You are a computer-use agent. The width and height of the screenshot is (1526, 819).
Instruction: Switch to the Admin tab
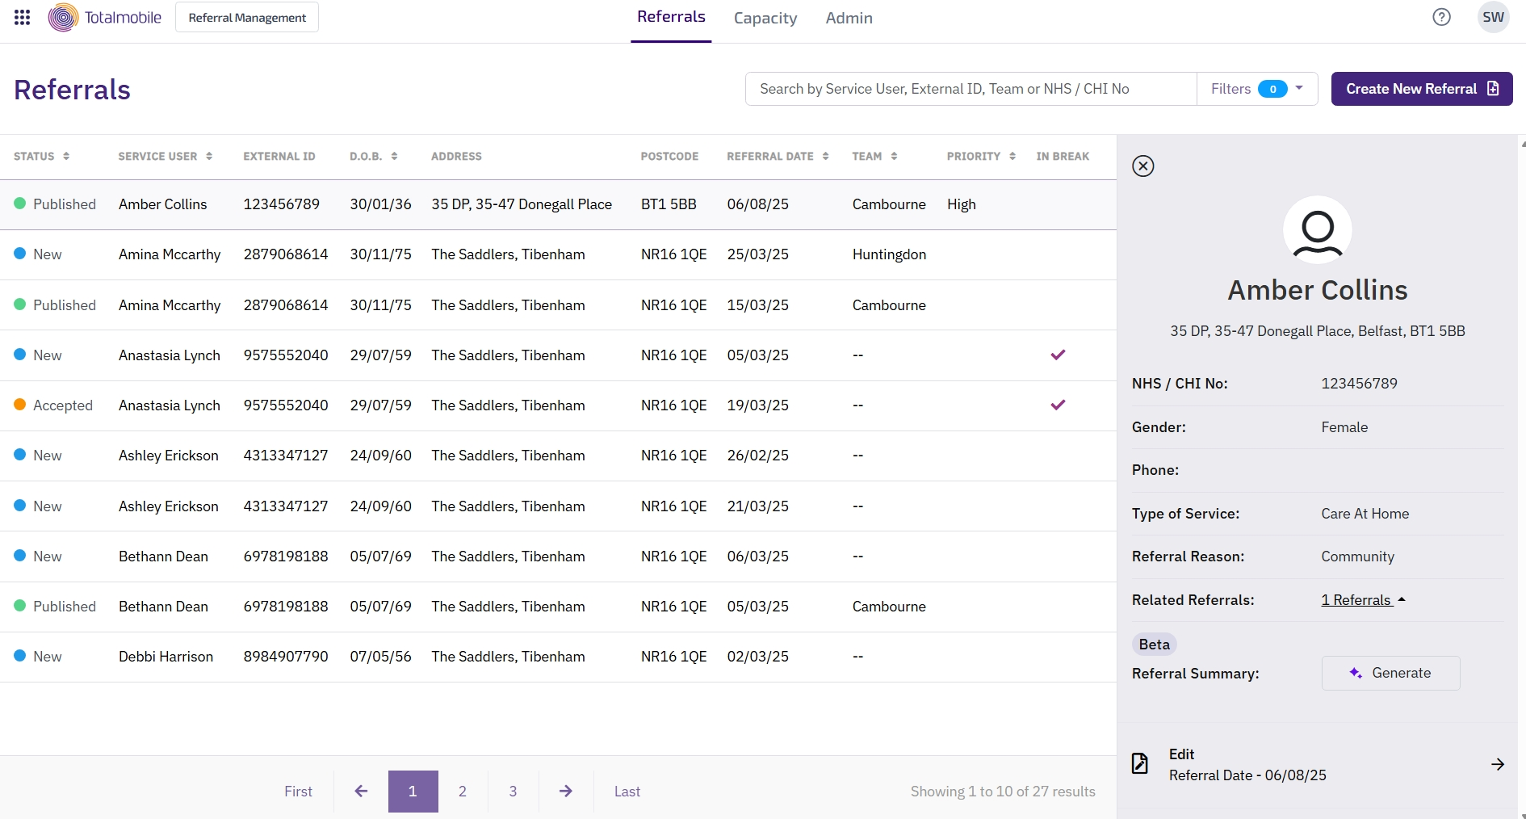pyautogui.click(x=849, y=18)
